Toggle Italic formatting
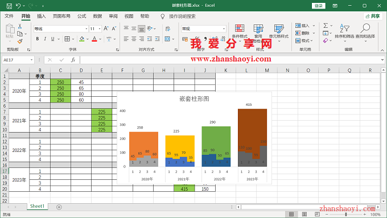Viewport: 387px width, 218px height. click(45, 39)
